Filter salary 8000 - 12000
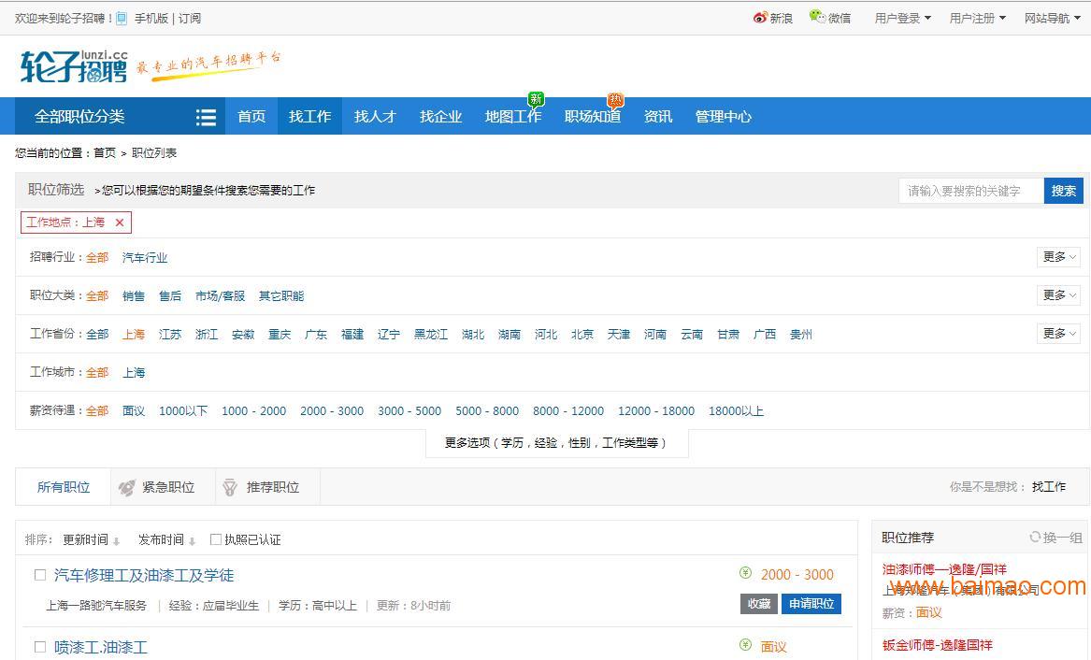The image size is (1091, 660). pyautogui.click(x=568, y=411)
